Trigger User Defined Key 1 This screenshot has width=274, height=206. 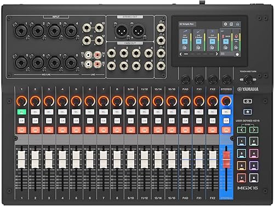(242, 141)
